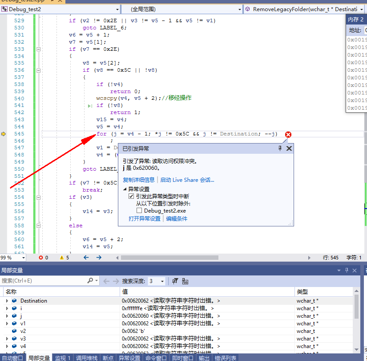Check the Debug_test2.exe exclusion checkbox
The height and width of the screenshot is (361, 367).
[139, 210]
